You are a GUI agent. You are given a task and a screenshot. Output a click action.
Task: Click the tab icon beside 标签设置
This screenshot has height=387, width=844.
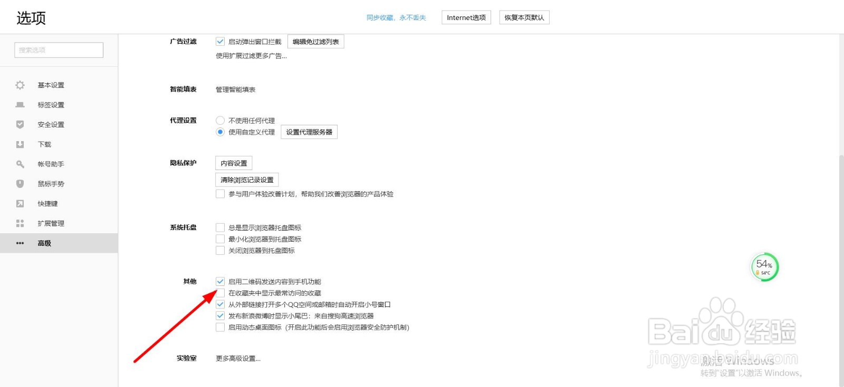click(x=20, y=105)
